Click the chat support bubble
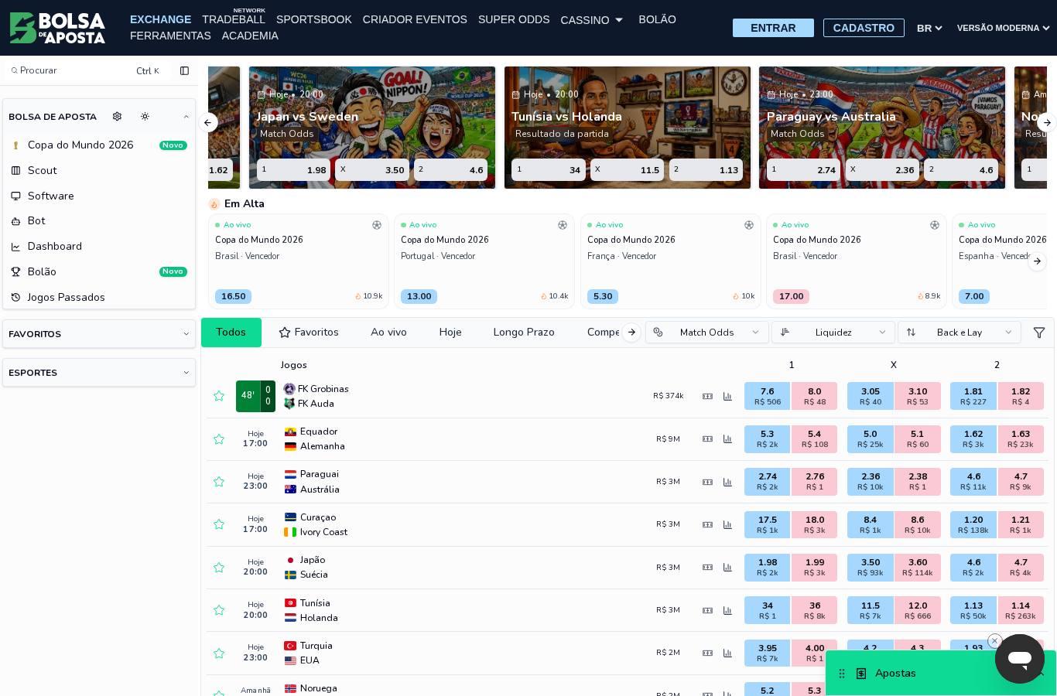Image resolution: width=1057 pixels, height=696 pixels. [1020, 659]
